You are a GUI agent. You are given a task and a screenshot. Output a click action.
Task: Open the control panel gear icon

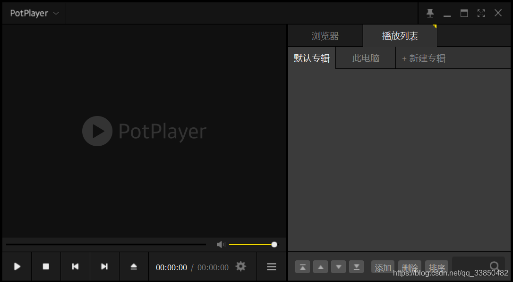[241, 266]
